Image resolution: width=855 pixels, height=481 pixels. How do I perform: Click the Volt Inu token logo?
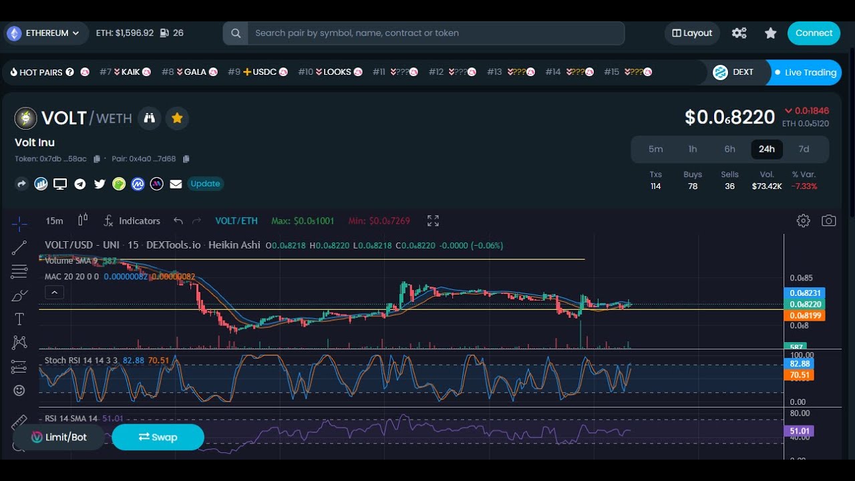tap(25, 118)
